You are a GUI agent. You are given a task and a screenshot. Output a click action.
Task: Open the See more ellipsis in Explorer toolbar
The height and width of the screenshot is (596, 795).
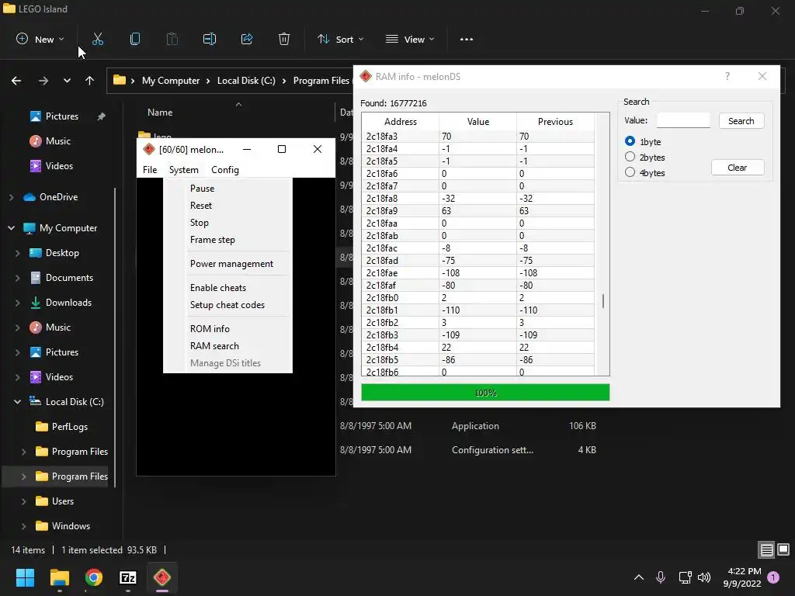click(467, 39)
